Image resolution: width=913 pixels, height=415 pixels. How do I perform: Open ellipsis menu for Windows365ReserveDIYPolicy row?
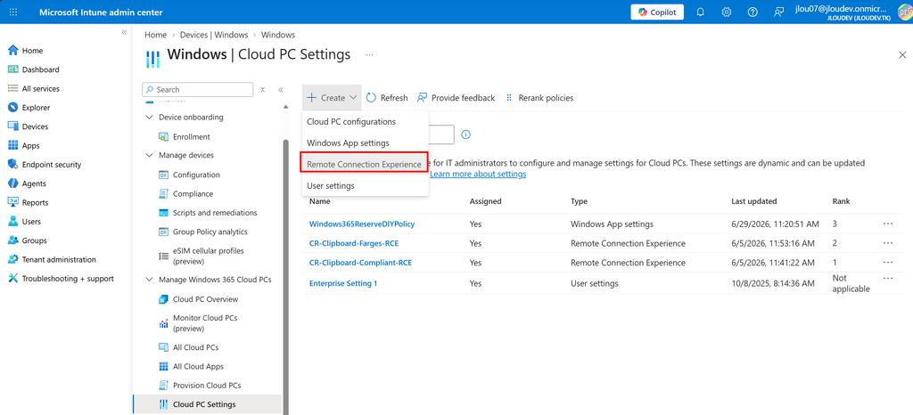point(888,224)
